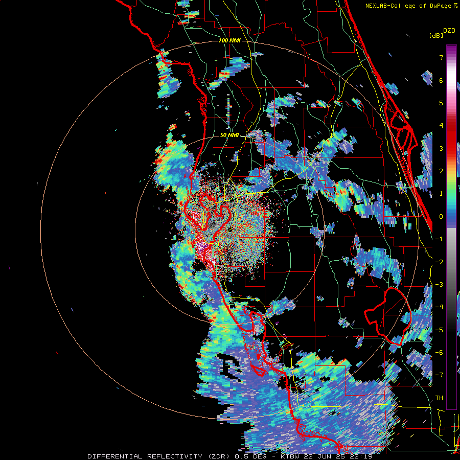This screenshot has width=460, height=460.
Task: Click the TH label on the color scale
Action: (439, 398)
